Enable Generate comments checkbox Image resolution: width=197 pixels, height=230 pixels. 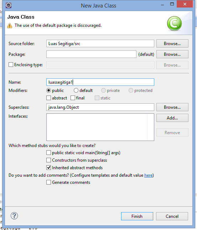[x=49, y=182]
